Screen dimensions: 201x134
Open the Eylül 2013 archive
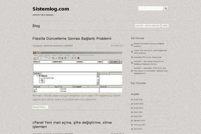(138, 117)
